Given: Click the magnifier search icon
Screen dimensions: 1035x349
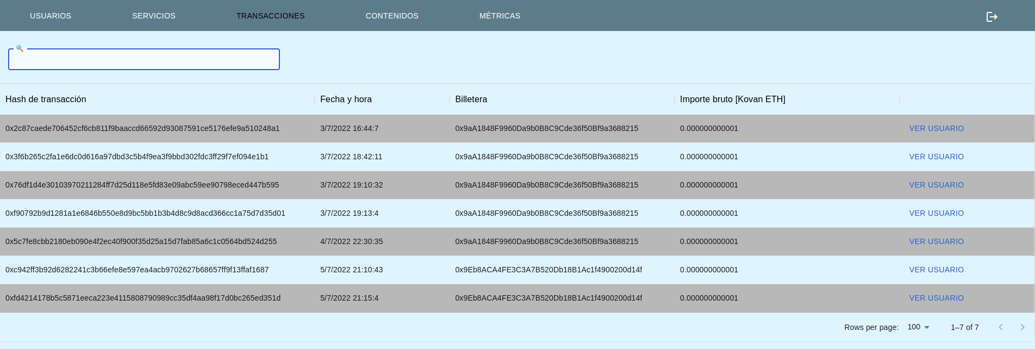Looking at the screenshot, I should coord(20,48).
